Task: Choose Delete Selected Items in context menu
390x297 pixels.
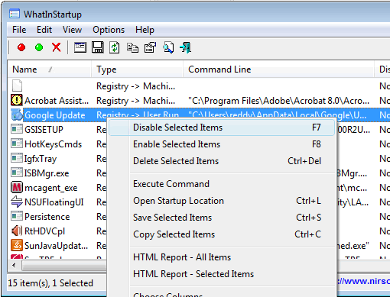Action: 222,161
